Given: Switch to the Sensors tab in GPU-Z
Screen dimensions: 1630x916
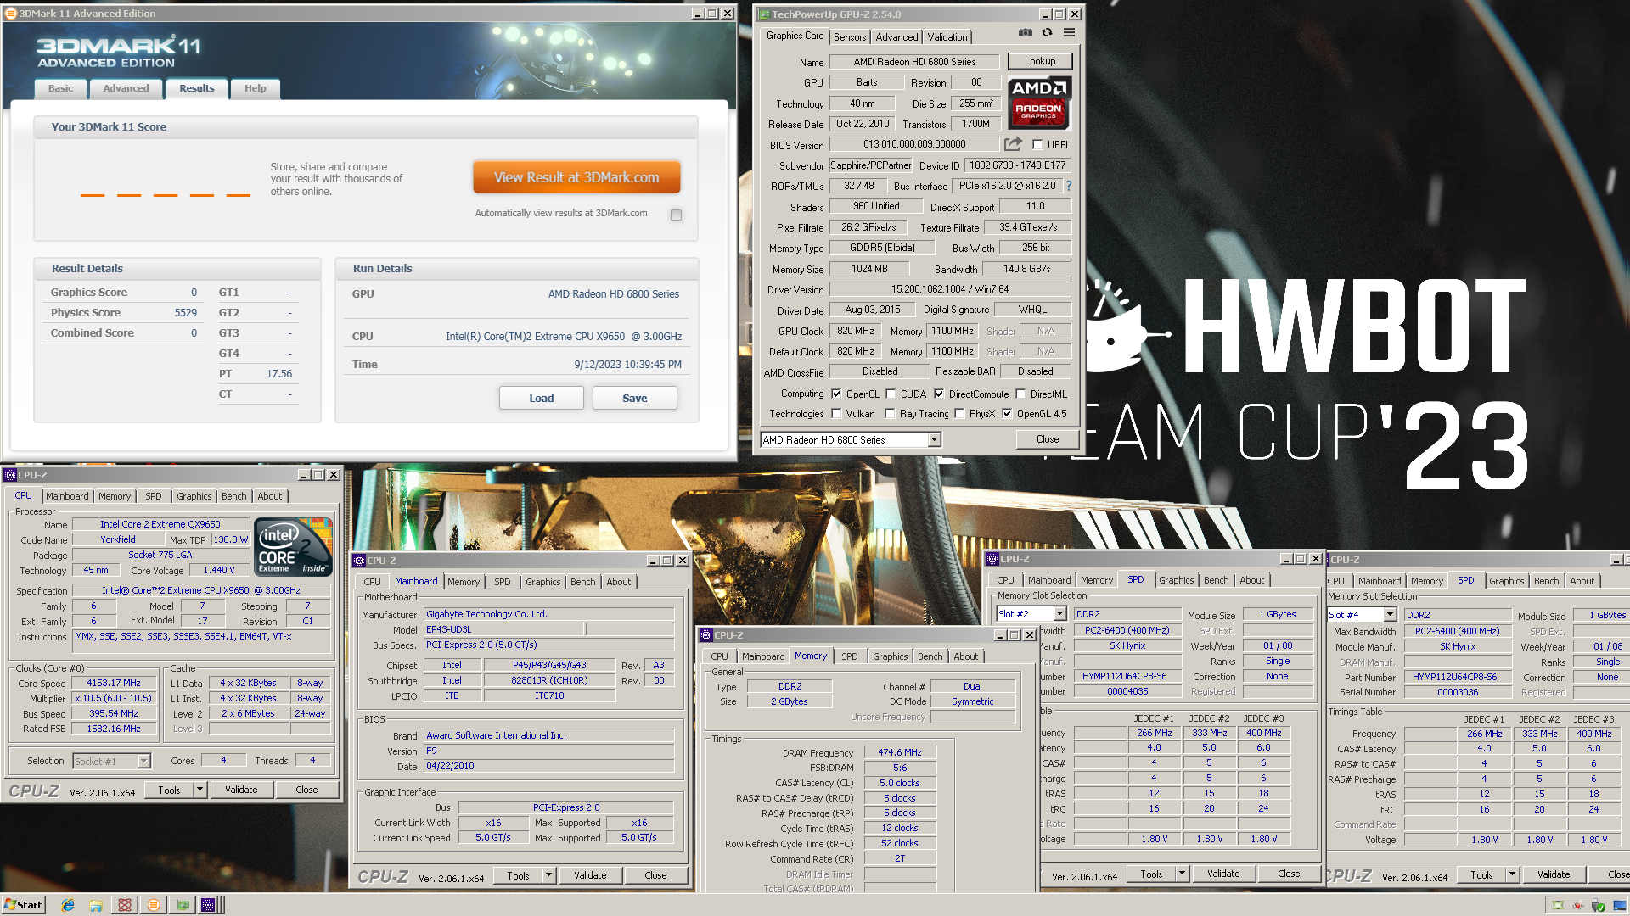Looking at the screenshot, I should [850, 37].
